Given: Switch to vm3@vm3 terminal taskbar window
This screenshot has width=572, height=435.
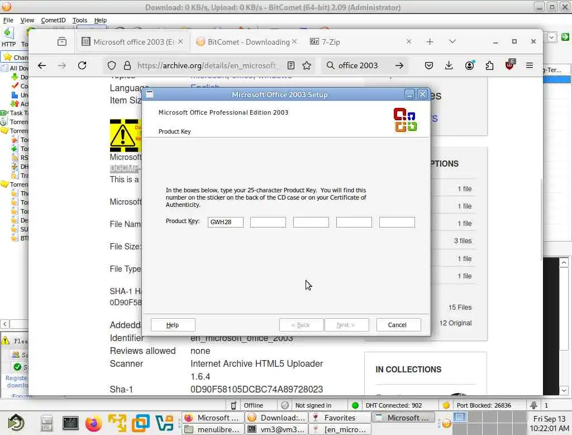Looking at the screenshot, I should (277, 429).
